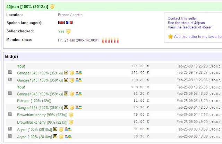Click the shield badge on the 75.00 € bid
Screen dimensions: 222x144
point(71,115)
